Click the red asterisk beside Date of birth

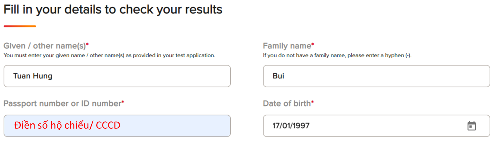pyautogui.click(x=313, y=102)
